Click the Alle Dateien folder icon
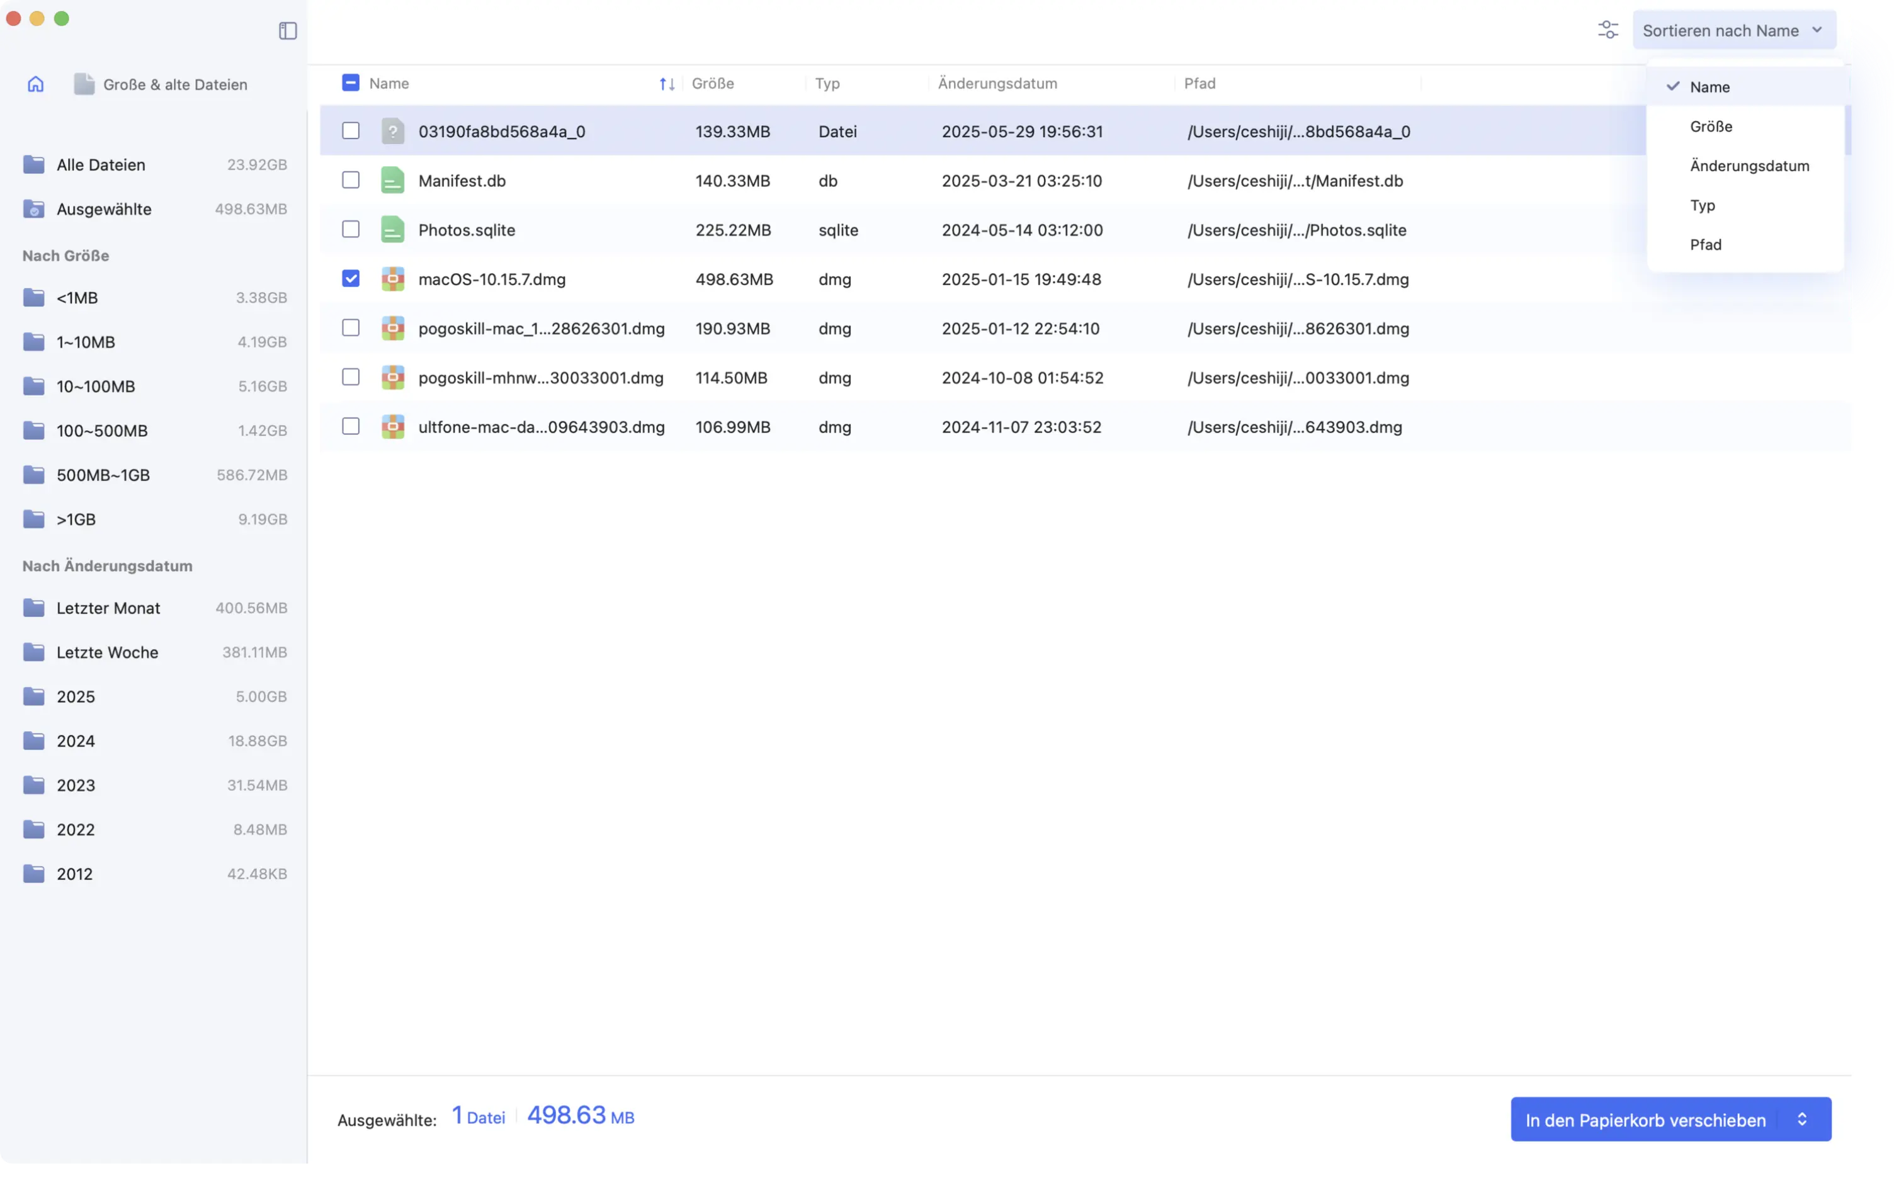Image resolution: width=1894 pixels, height=1190 pixels. pos(34,164)
